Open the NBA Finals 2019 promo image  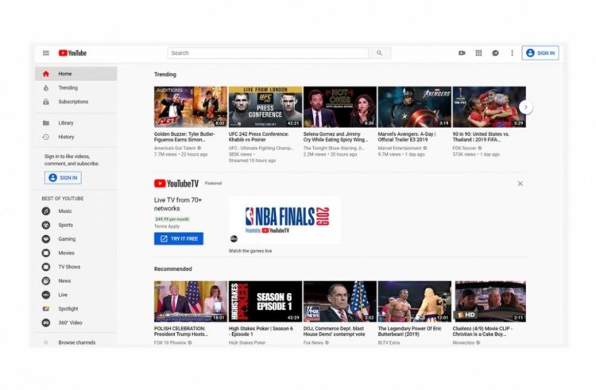click(284, 220)
